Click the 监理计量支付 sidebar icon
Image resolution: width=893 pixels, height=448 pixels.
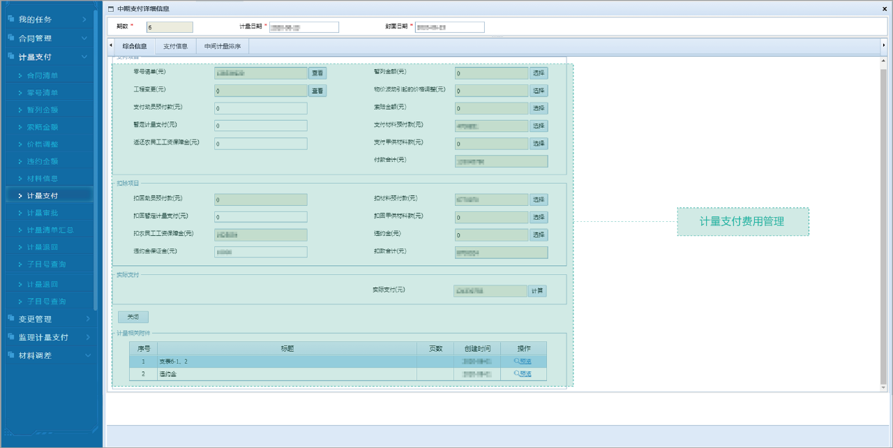(10, 337)
